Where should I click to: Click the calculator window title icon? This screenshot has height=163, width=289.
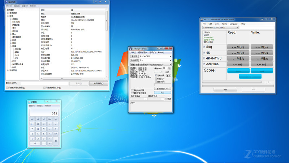29,102
